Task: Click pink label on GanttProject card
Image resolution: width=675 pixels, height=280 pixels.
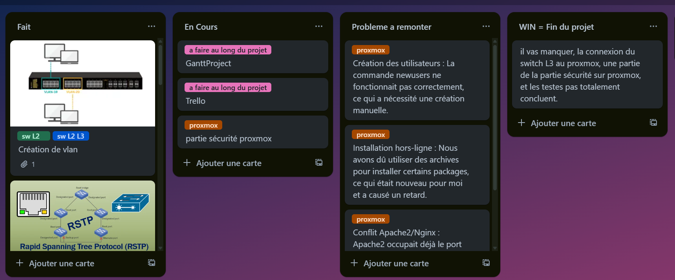Action: tap(228, 50)
